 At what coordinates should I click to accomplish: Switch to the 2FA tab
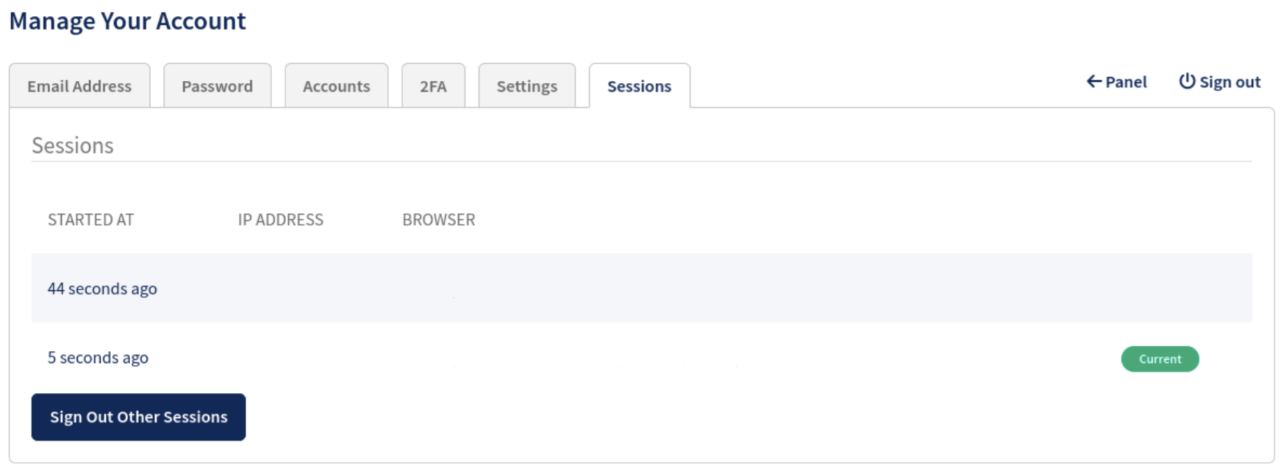(x=433, y=86)
